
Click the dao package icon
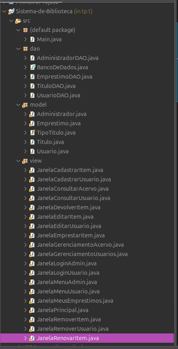[25, 49]
